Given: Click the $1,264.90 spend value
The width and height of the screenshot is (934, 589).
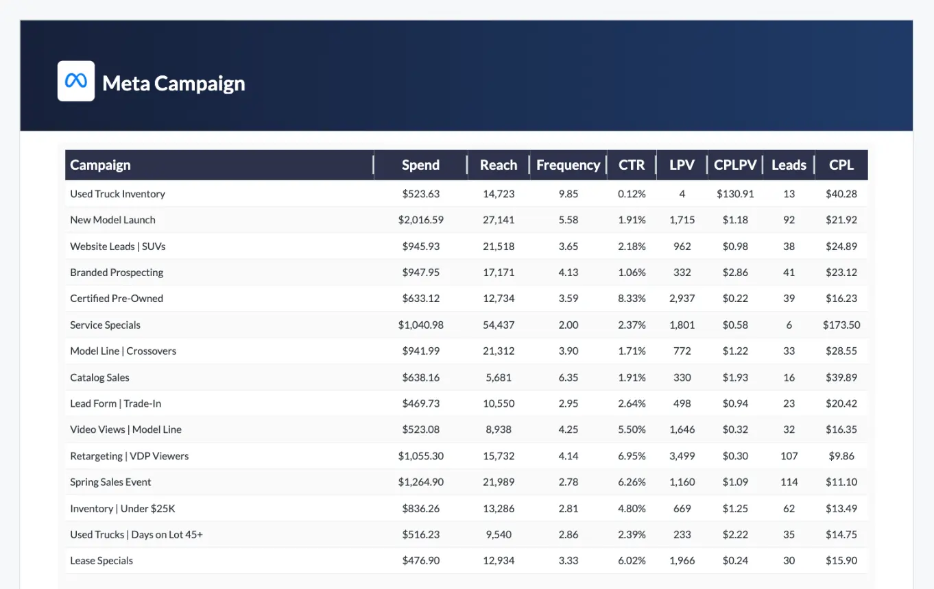Looking at the screenshot, I should (x=420, y=482).
